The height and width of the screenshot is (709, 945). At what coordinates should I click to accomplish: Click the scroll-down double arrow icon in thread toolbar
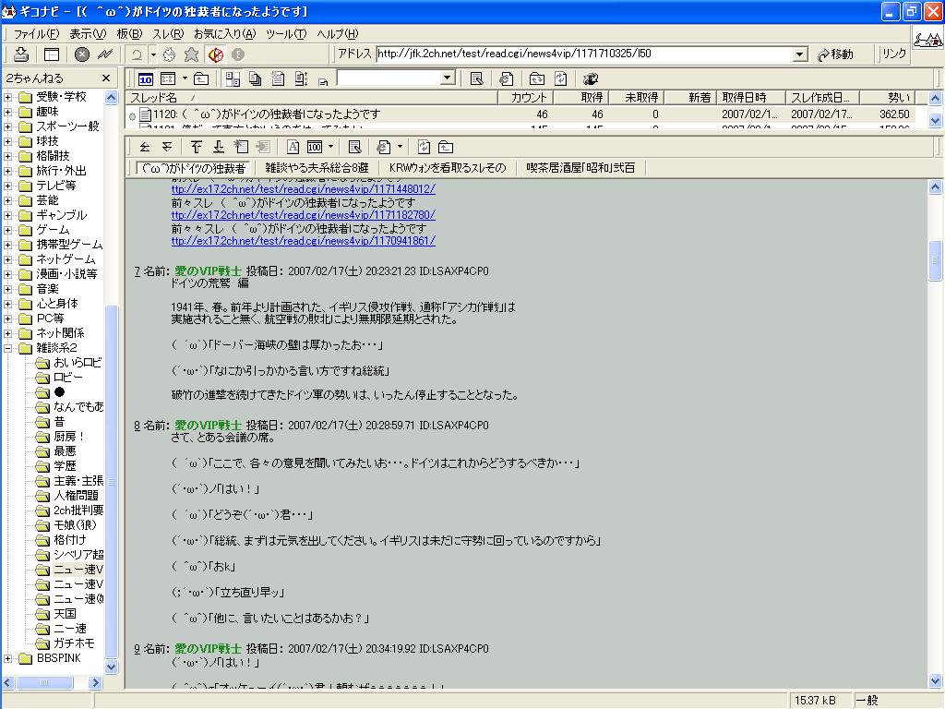pyautogui.click(x=167, y=147)
